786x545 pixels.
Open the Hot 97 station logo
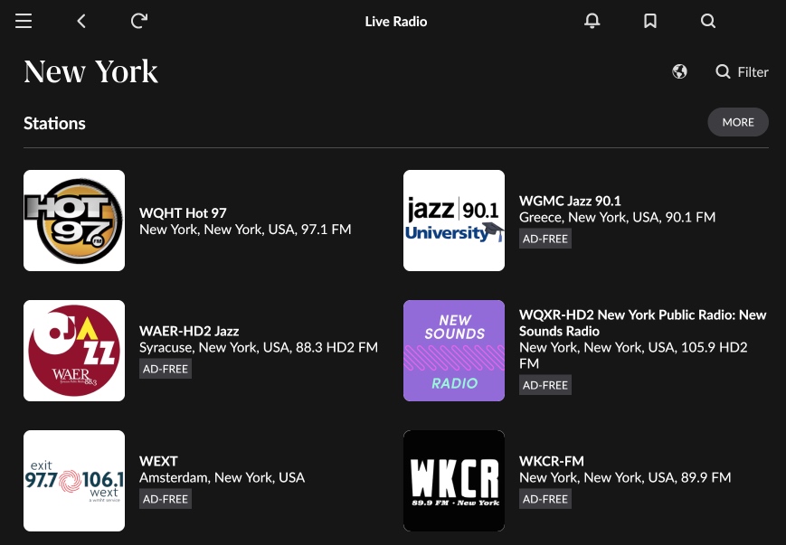tap(74, 221)
